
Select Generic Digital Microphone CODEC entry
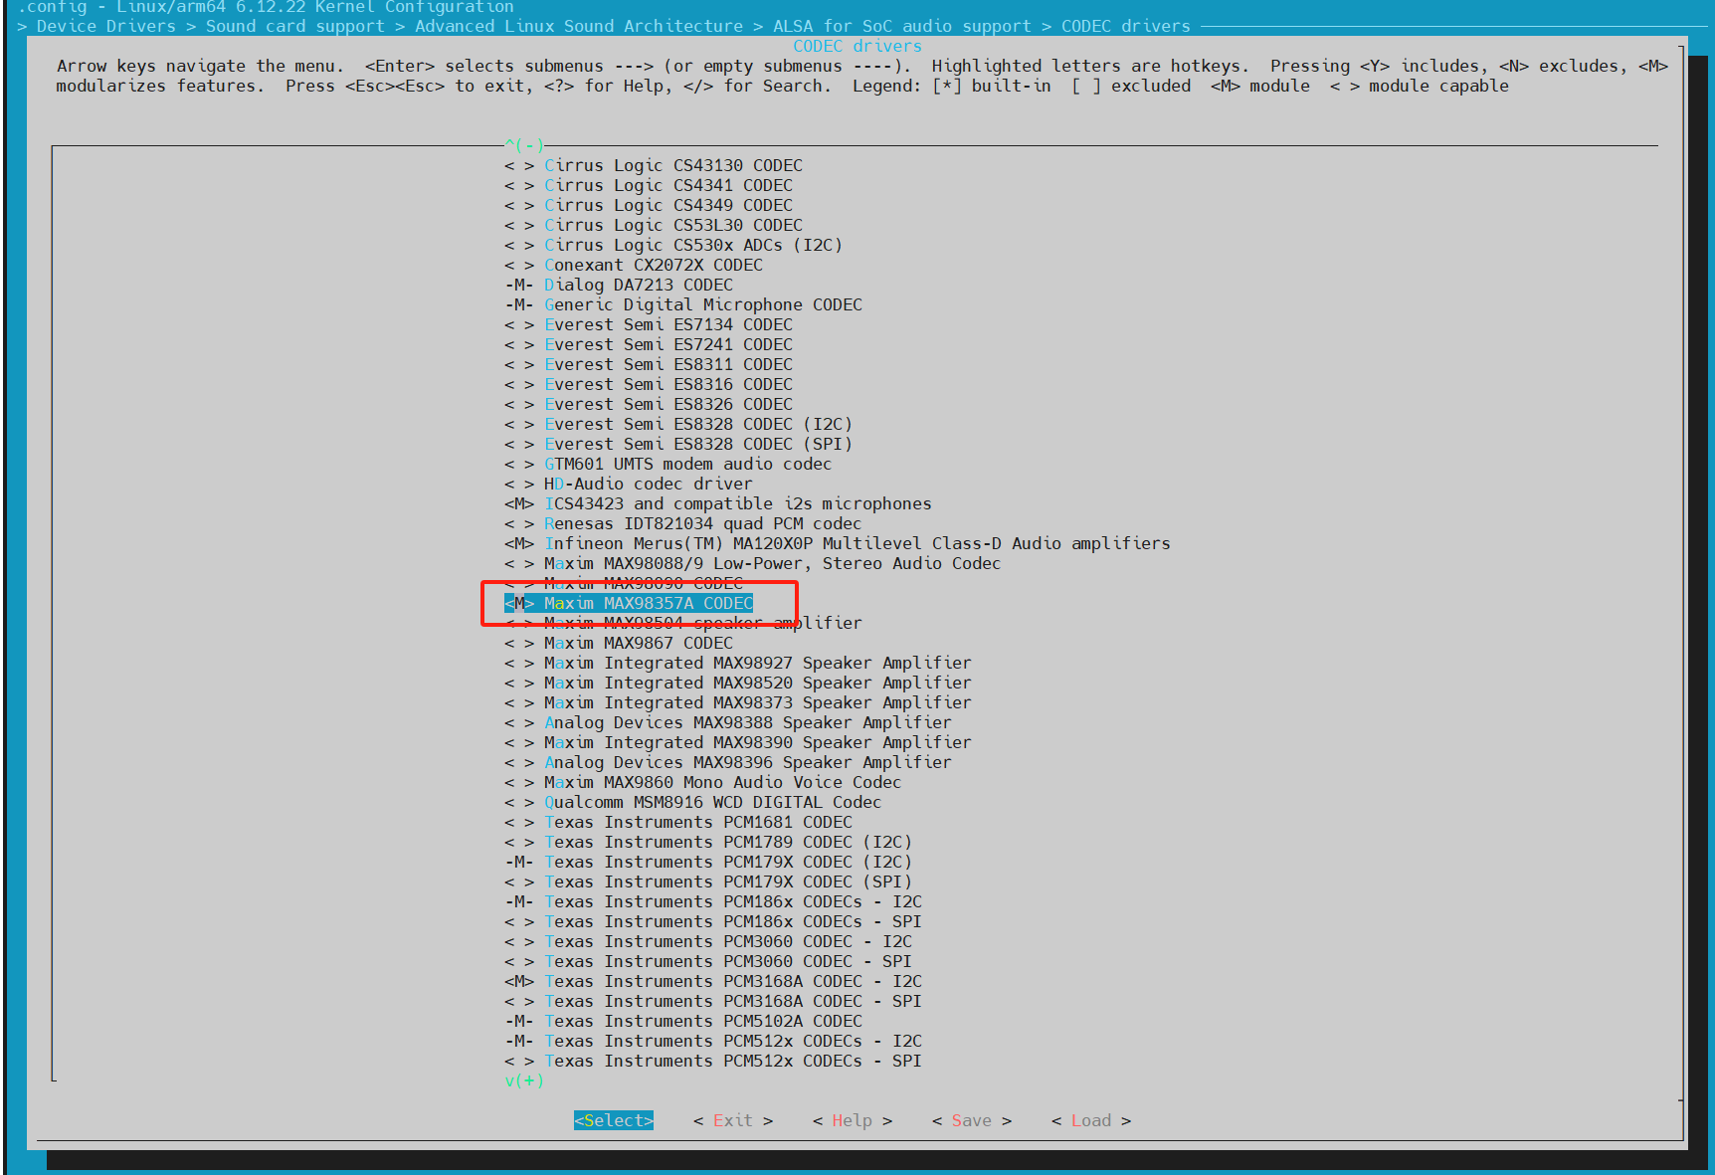click(683, 304)
